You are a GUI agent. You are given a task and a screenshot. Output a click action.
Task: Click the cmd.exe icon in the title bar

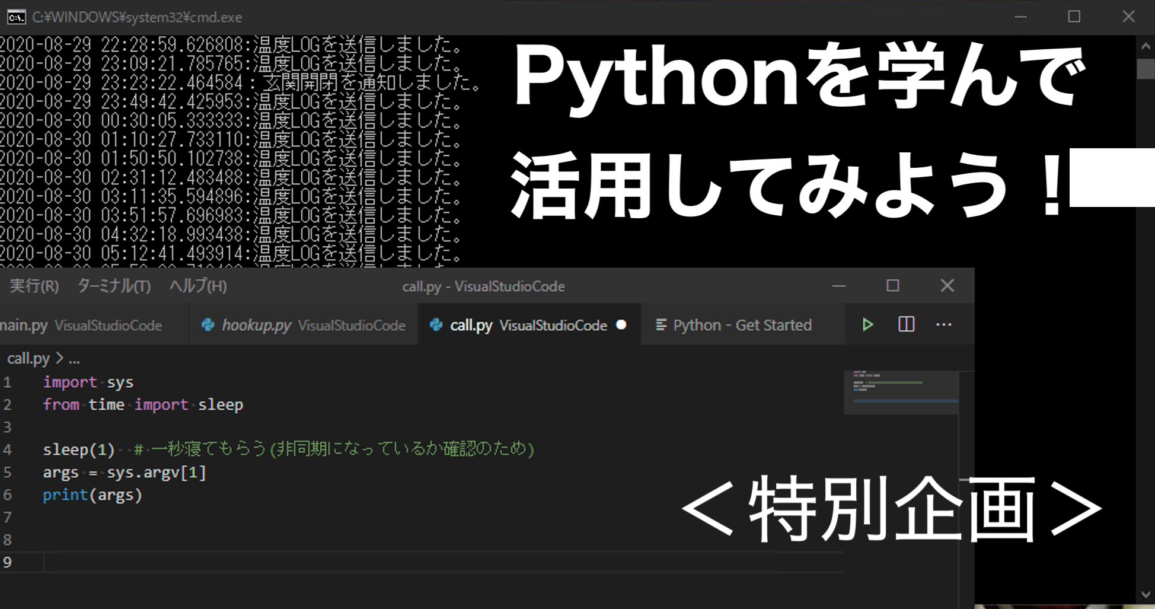tap(16, 17)
